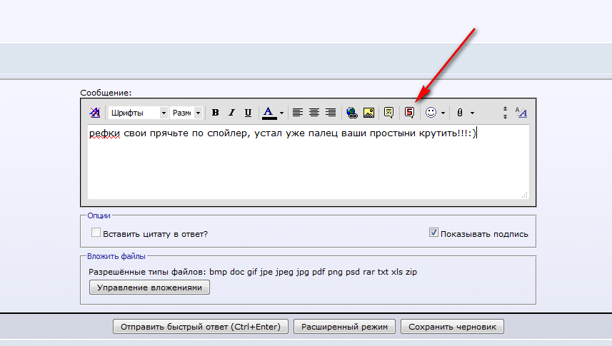Toggle bold formatting
612x346 pixels.
point(215,113)
